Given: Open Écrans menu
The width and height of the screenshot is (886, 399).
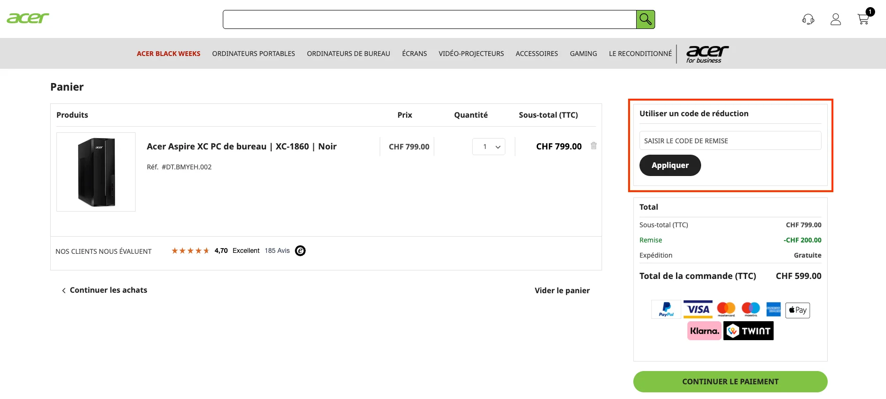Looking at the screenshot, I should (x=414, y=54).
